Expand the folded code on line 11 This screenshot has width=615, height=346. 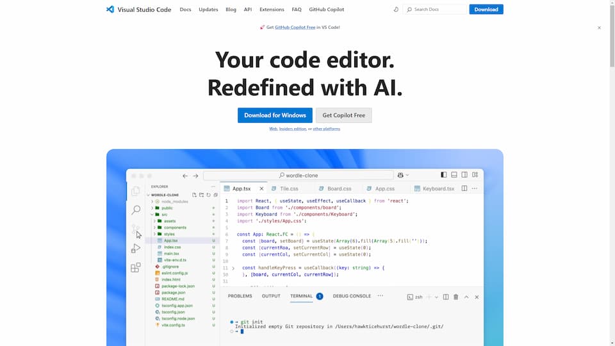[233, 268]
